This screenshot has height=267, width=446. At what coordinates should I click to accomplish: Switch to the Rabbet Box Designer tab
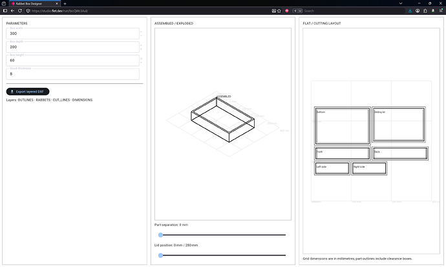coord(34,4)
